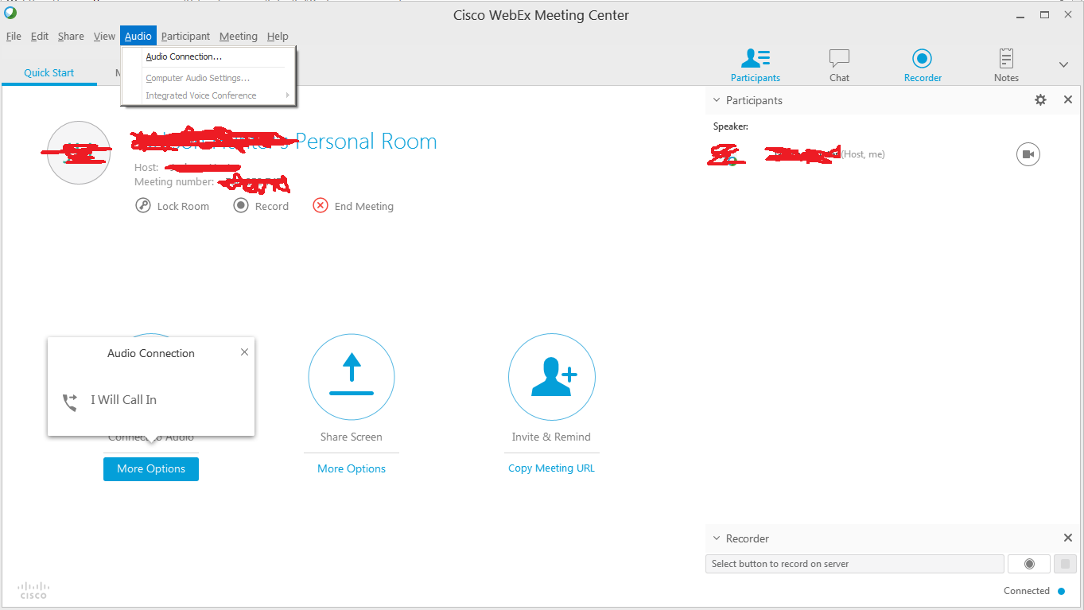The image size is (1084, 610).
Task: Open the Participant menu
Action: coord(185,37)
